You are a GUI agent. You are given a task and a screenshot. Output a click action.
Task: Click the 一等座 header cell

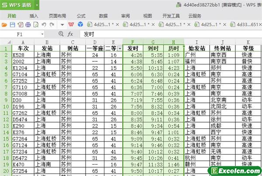[95, 49]
